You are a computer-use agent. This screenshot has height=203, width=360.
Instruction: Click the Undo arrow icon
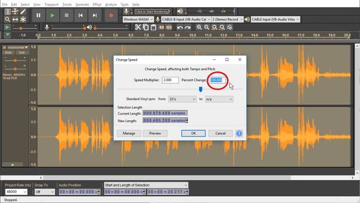coord(180,28)
